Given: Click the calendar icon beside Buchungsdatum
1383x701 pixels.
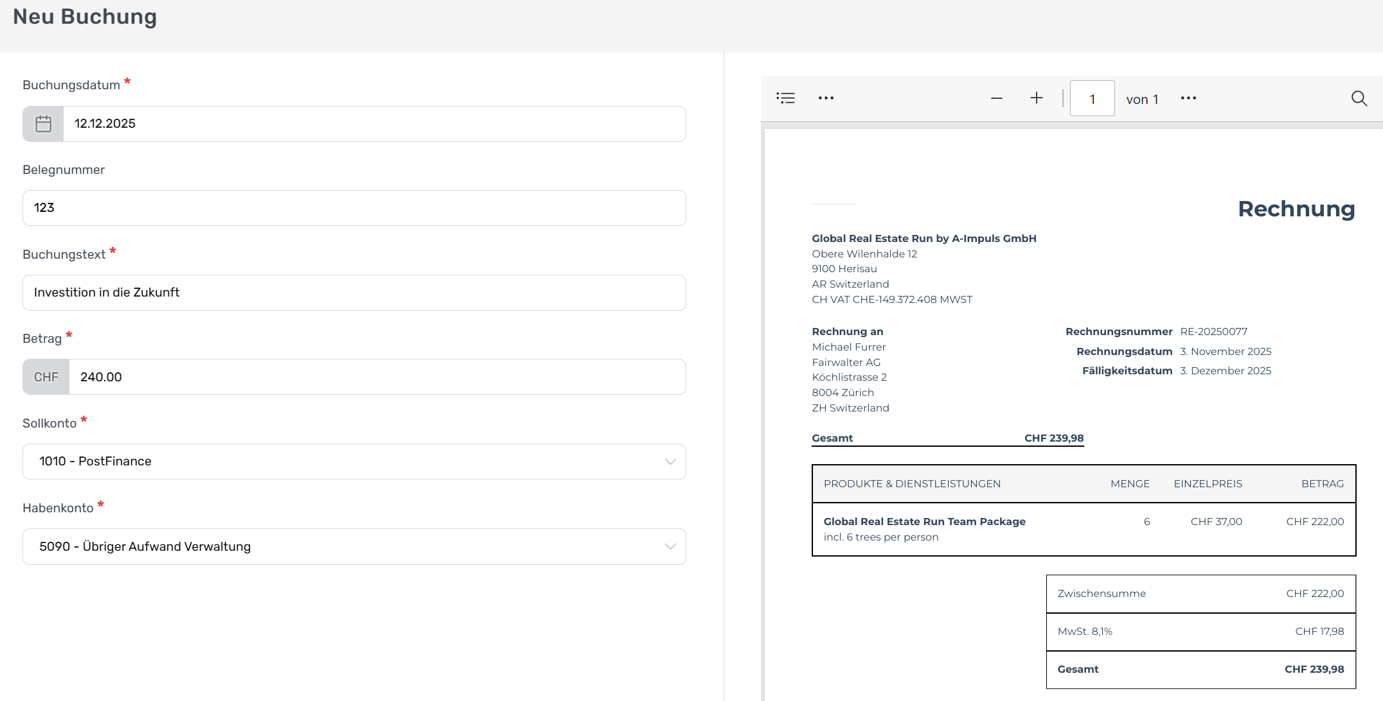Looking at the screenshot, I should point(43,124).
